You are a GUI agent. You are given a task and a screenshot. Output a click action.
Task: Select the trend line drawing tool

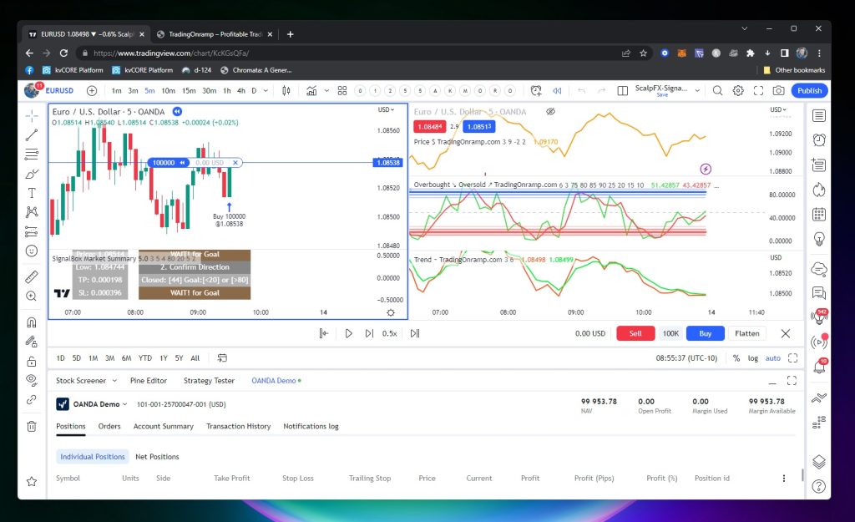coord(32,134)
